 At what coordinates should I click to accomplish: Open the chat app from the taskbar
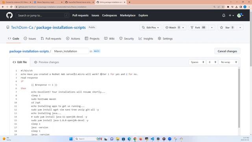pyautogui.click(x=112, y=139)
